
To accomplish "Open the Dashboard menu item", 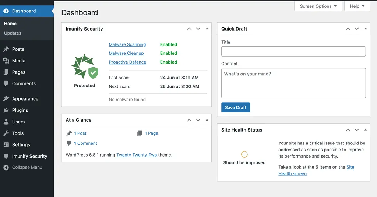I will [x=27, y=11].
